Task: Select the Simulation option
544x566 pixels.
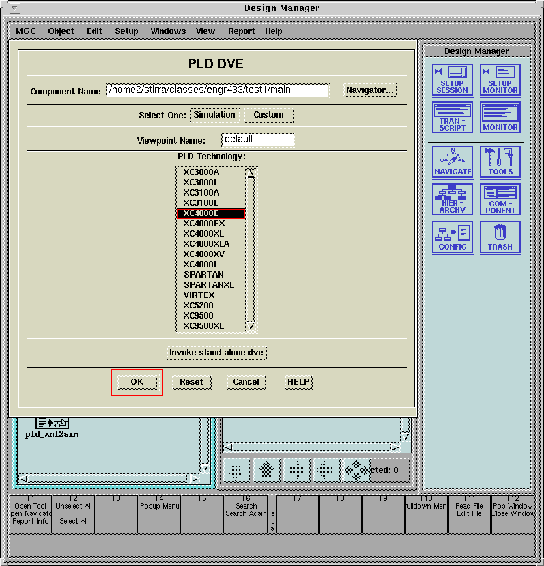Action: [214, 115]
